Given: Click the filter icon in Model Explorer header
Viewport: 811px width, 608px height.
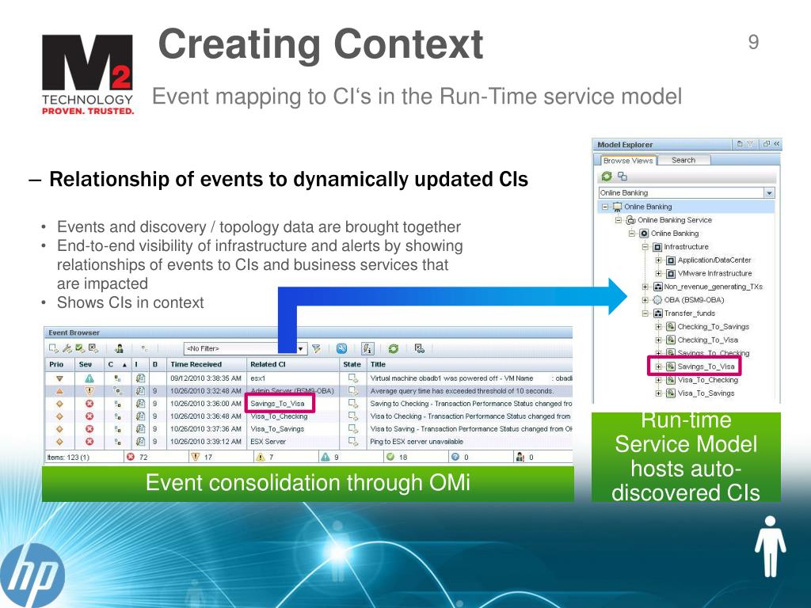Looking at the screenshot, I should 750,144.
